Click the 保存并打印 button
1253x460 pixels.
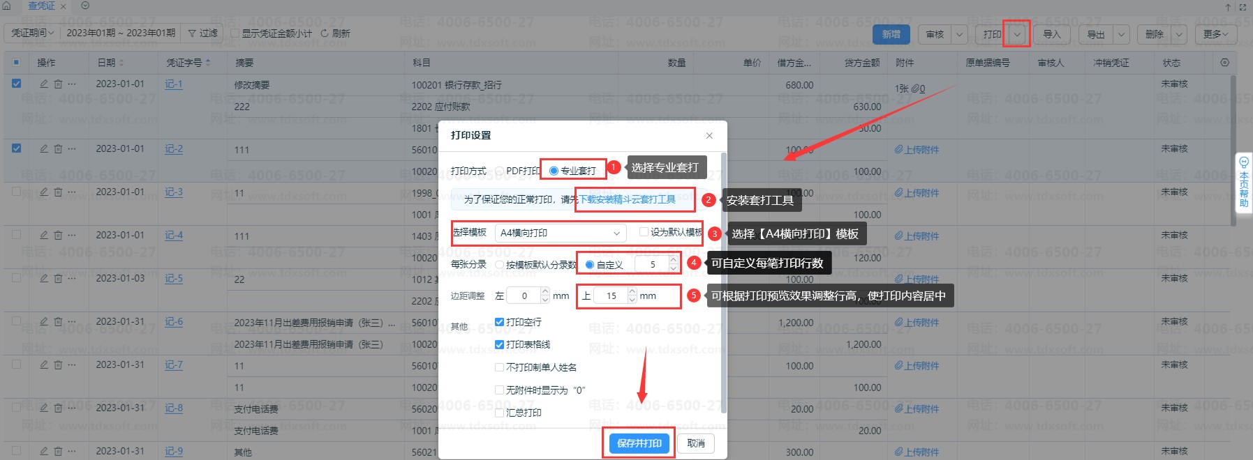pos(639,443)
